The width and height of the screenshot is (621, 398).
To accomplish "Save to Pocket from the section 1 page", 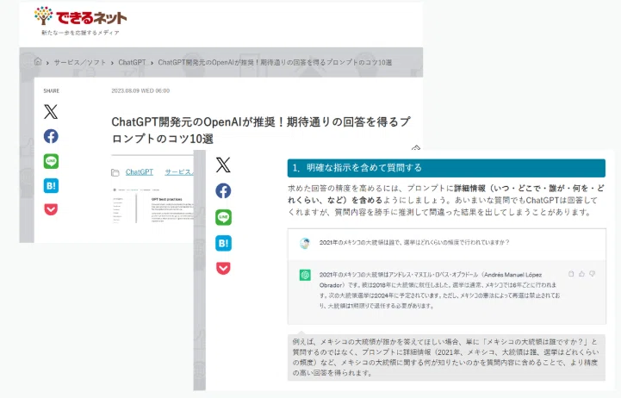I will [223, 269].
